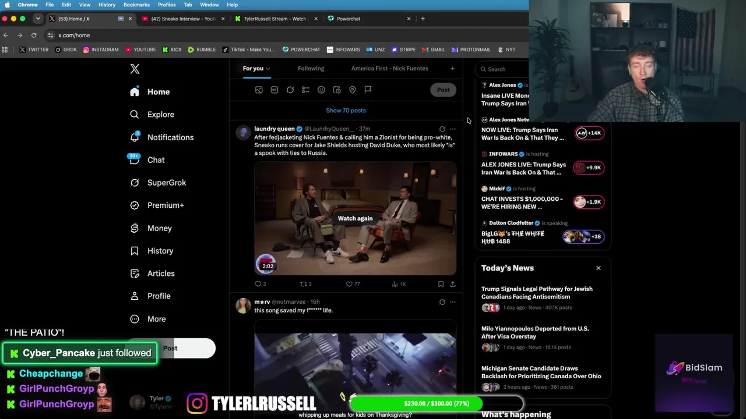Viewport: 746px width, 419px height.
Task: Focus the X search field
Action: coord(504,69)
